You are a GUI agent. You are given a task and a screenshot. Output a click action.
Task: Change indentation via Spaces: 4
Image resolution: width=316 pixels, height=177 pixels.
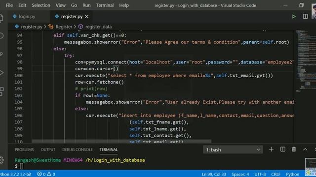pyautogui.click(x=240, y=174)
